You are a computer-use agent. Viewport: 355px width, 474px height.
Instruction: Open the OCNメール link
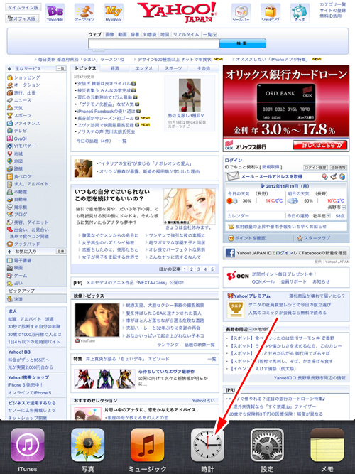tap(263, 281)
